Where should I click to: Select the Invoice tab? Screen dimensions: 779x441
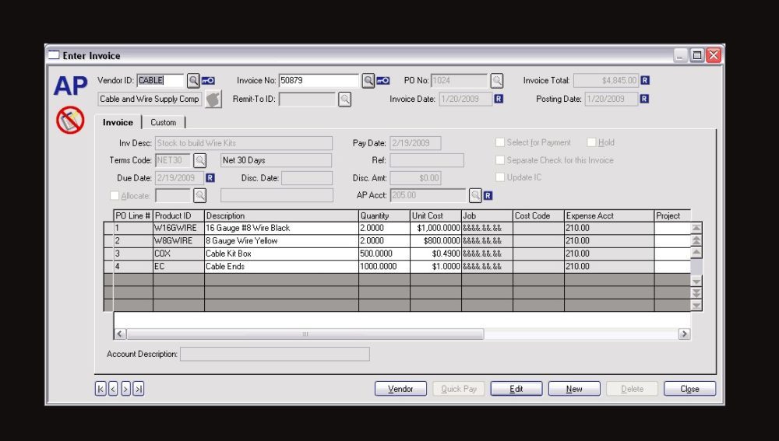click(x=118, y=122)
